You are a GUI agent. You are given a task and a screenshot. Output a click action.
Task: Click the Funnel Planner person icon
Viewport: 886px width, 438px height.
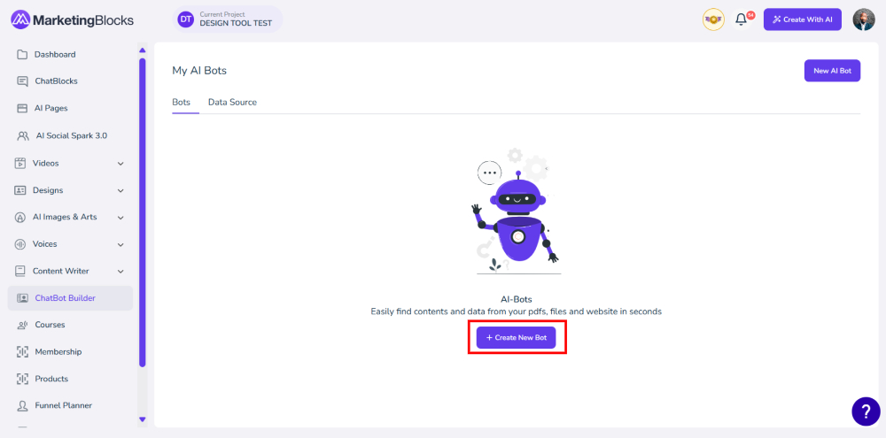23,406
